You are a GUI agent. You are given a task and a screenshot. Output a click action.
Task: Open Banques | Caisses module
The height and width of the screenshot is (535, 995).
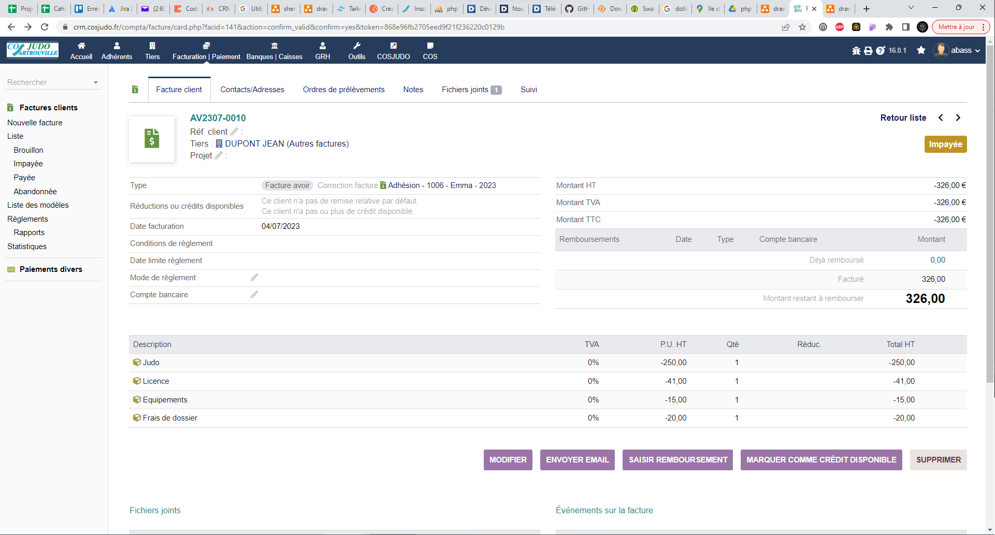[275, 51]
